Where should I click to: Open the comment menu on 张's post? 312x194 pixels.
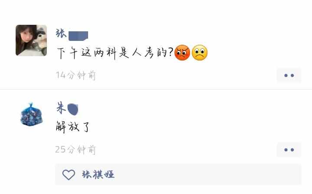[289, 75]
